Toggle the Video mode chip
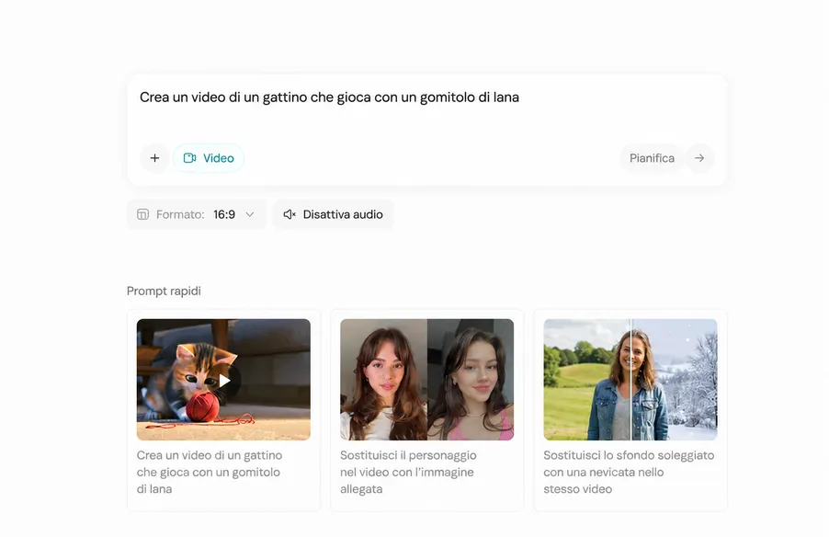 click(x=209, y=158)
